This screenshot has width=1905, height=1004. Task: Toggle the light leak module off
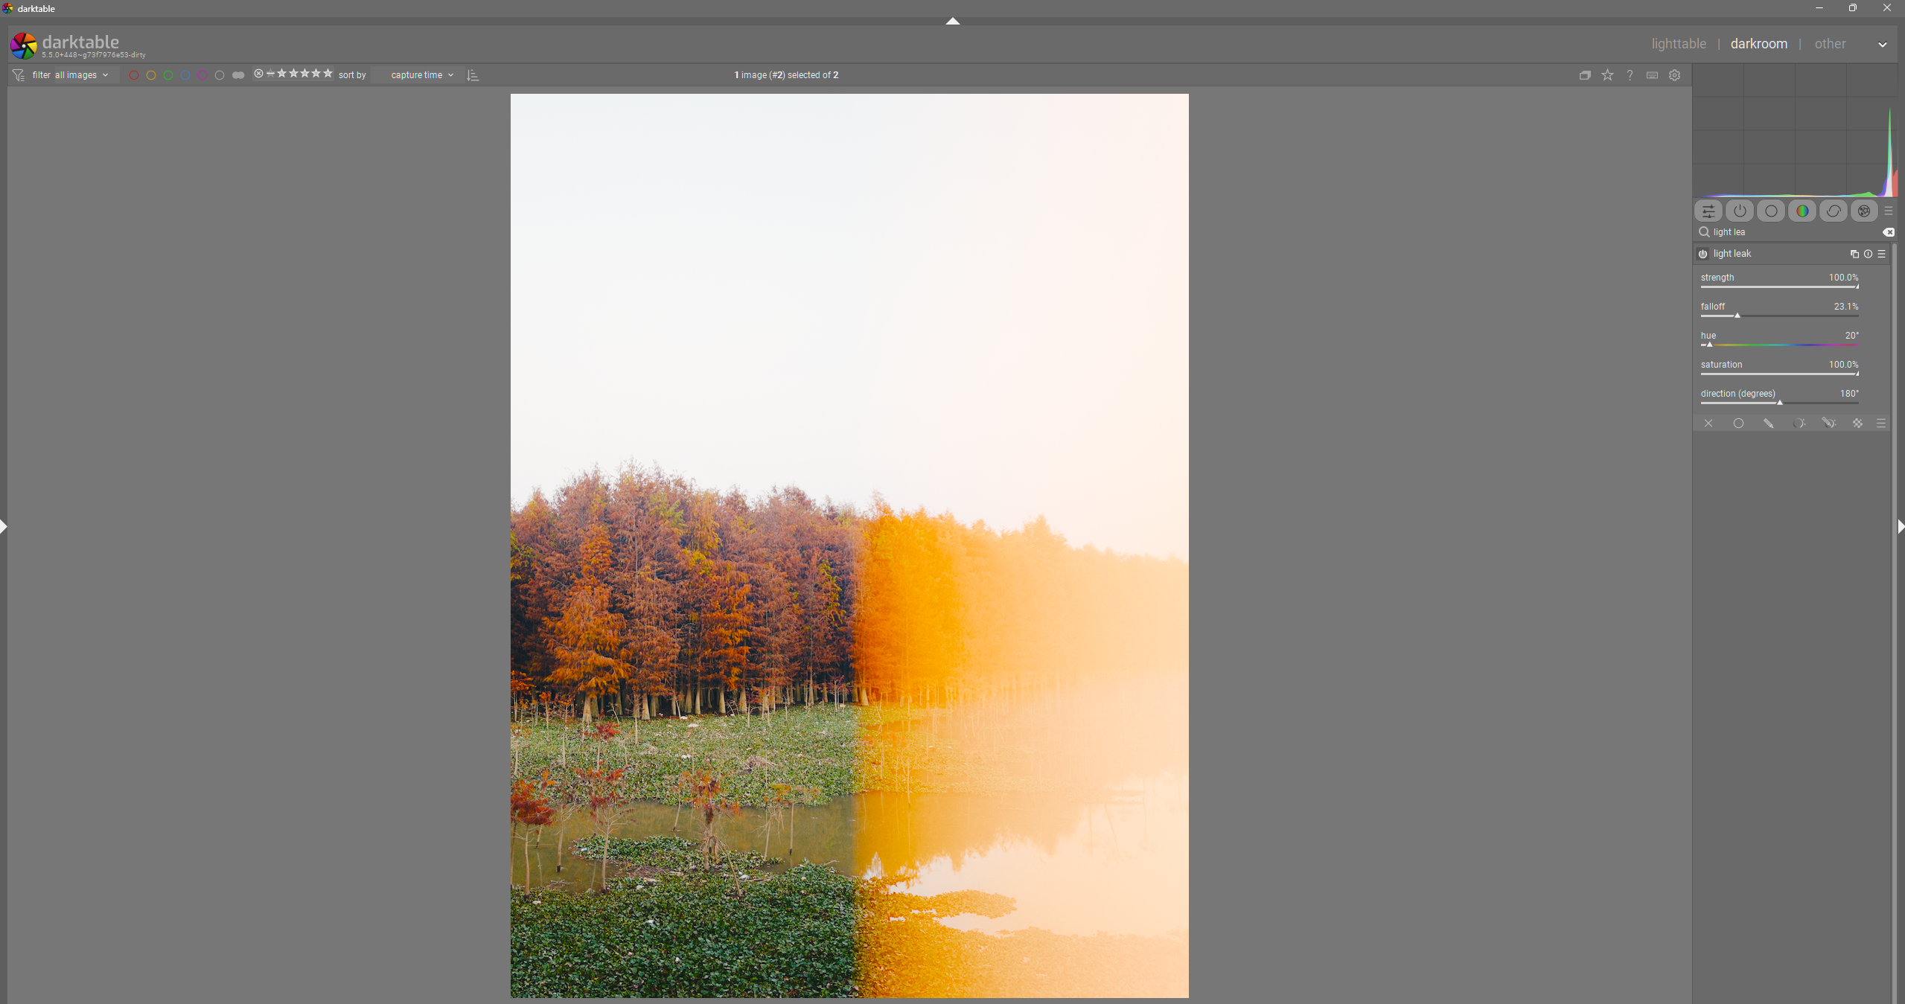pyautogui.click(x=1703, y=255)
